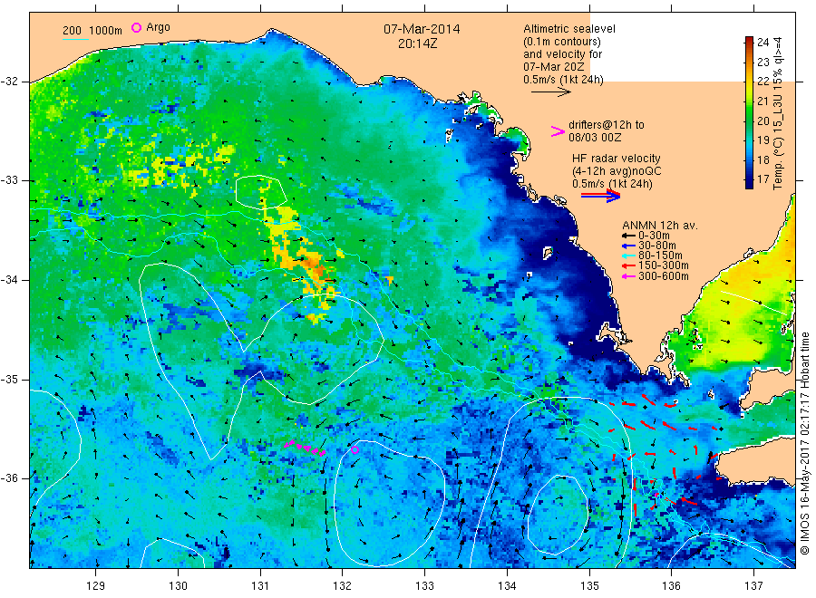This screenshot has width=816, height=598.
Task: Click the time label 20:14Z
Action: pos(417,44)
